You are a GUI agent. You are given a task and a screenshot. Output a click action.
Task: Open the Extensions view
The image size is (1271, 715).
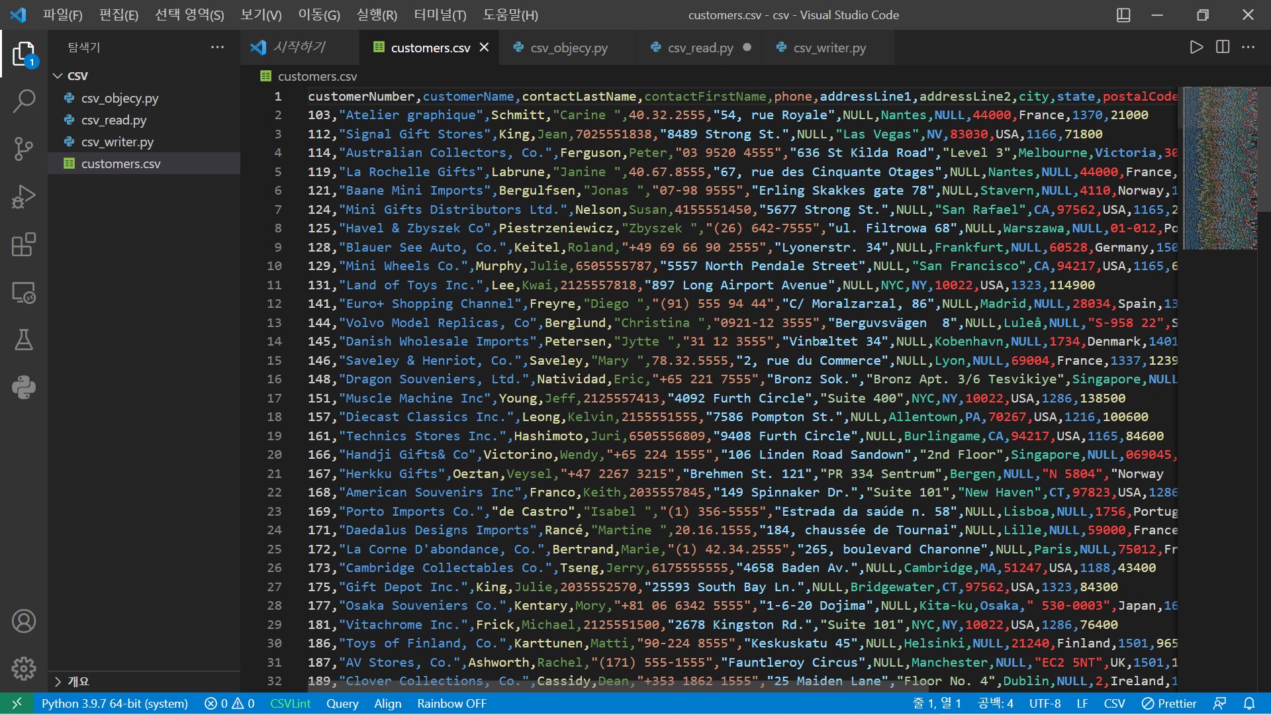24,244
